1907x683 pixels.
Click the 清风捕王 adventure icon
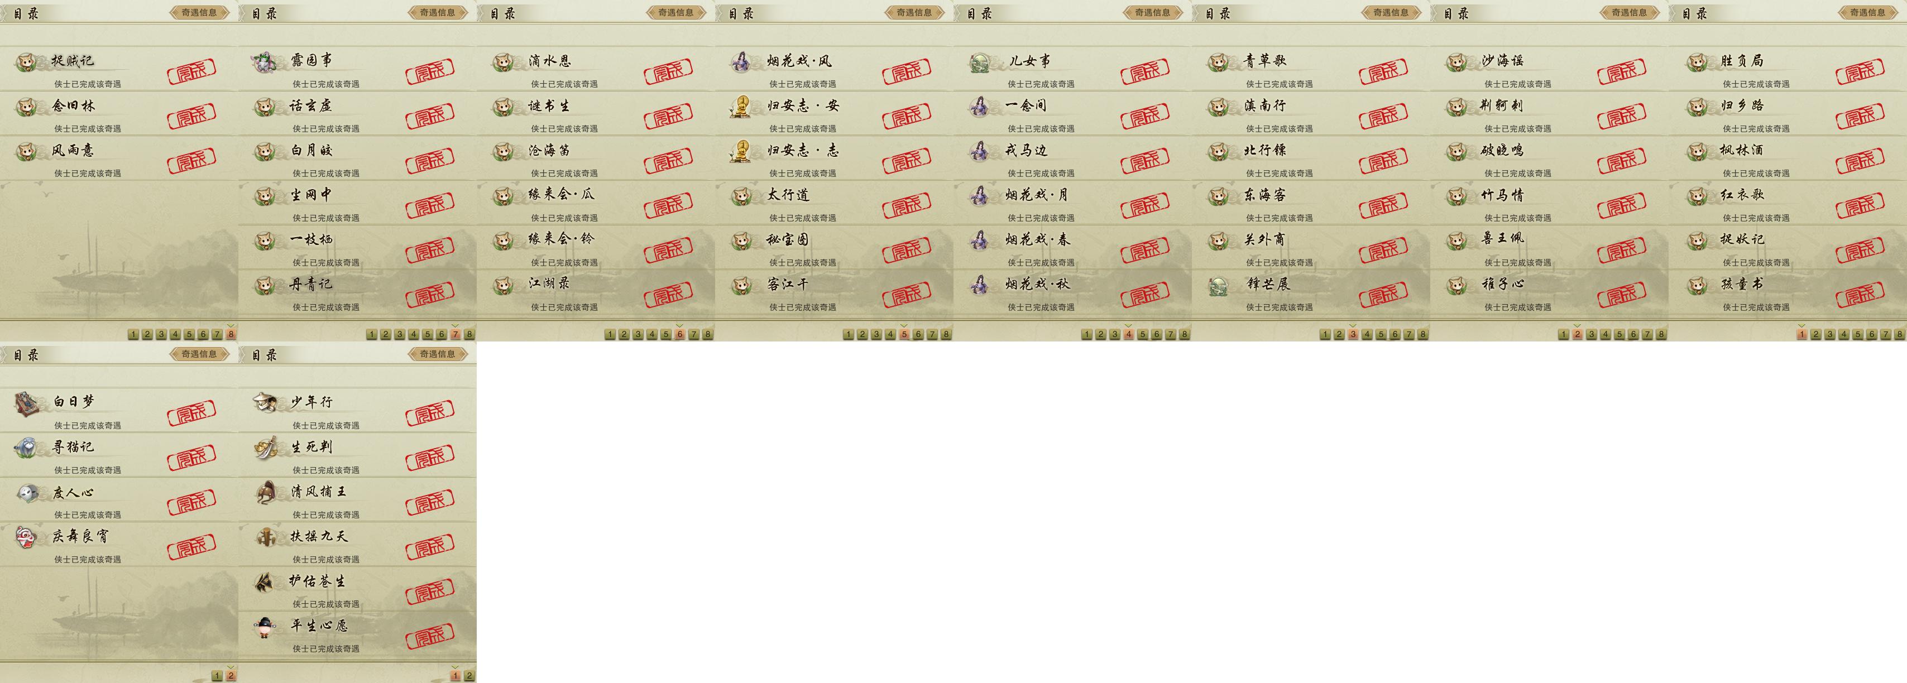(x=265, y=493)
